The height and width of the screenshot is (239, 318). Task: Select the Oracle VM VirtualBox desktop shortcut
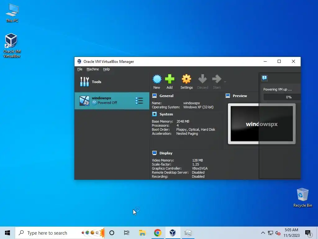11,45
